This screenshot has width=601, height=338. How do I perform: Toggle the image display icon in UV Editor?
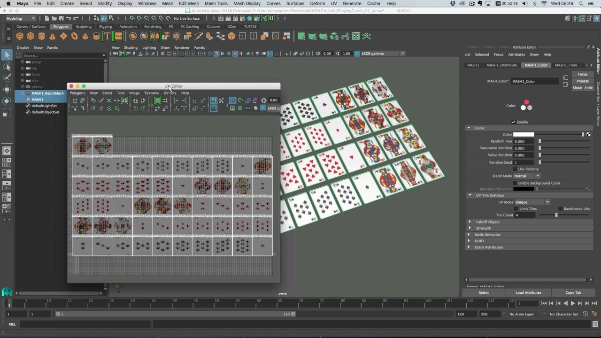pos(214,100)
